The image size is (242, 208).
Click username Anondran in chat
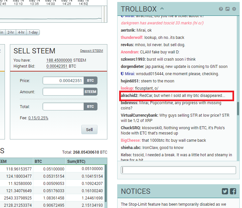point(130,52)
